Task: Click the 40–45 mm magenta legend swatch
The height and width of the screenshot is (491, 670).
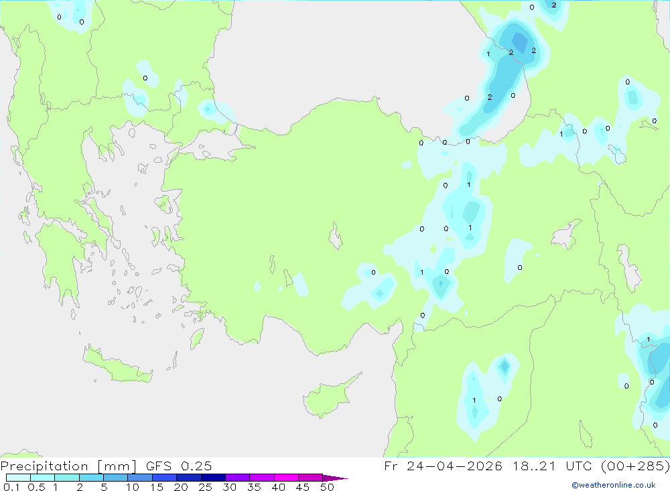Action: (x=286, y=478)
